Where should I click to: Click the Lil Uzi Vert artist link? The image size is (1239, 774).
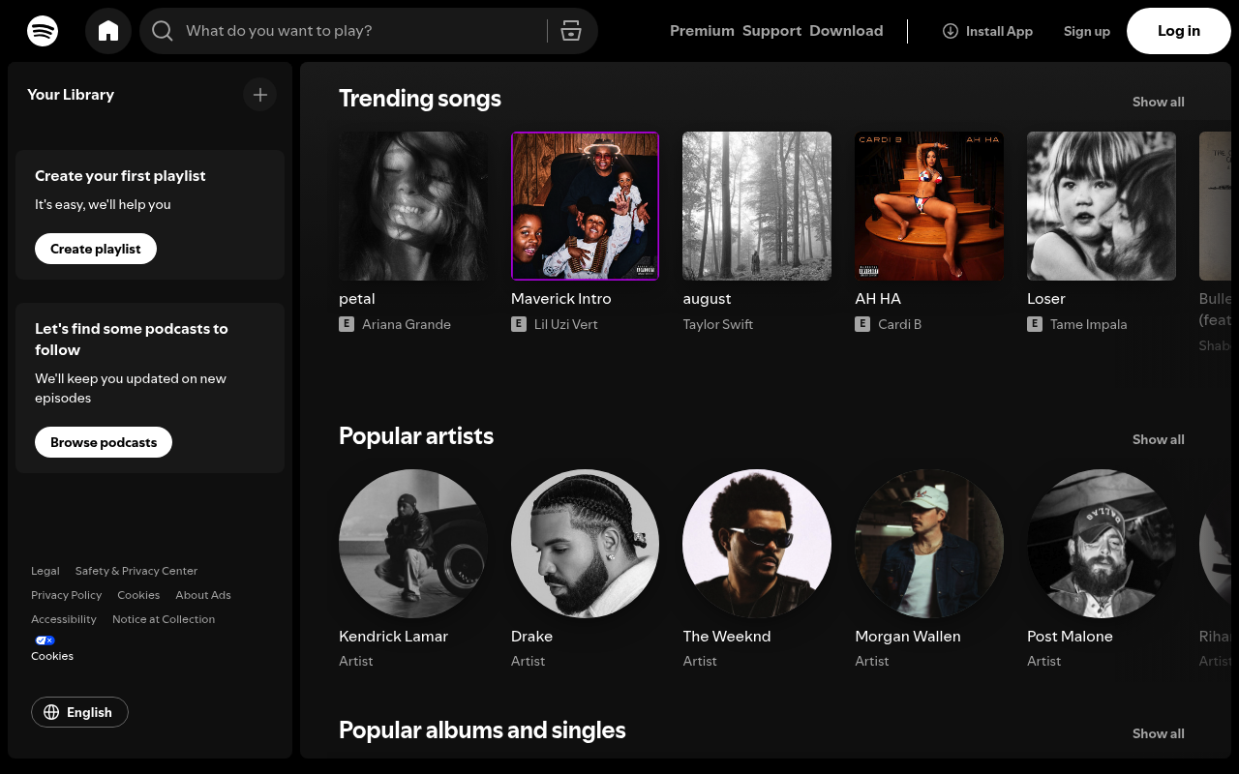pyautogui.click(x=566, y=324)
